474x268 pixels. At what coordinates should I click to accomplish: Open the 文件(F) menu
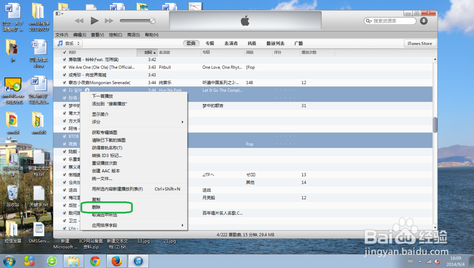coord(62,35)
